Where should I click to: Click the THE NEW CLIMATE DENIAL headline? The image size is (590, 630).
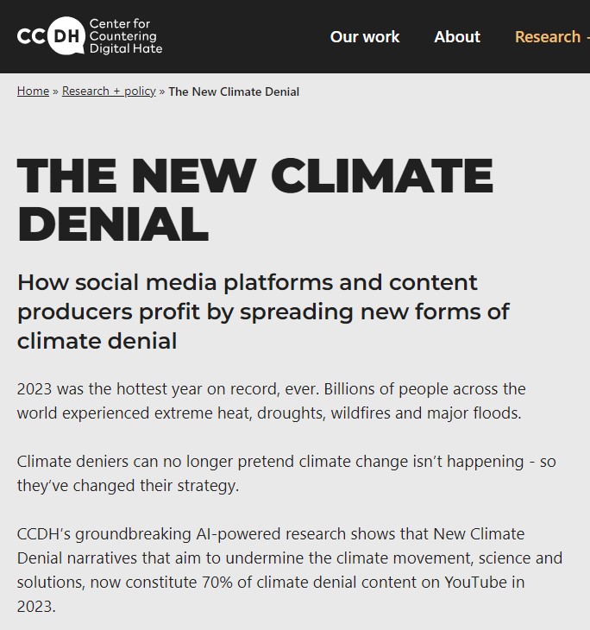pos(255,199)
